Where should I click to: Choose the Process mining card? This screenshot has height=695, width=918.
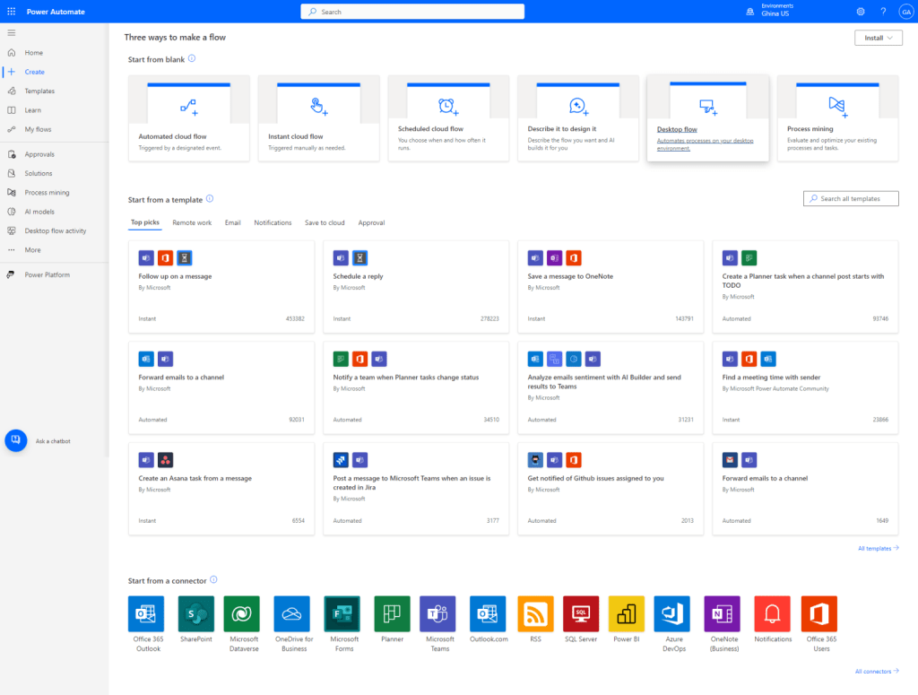(x=838, y=118)
